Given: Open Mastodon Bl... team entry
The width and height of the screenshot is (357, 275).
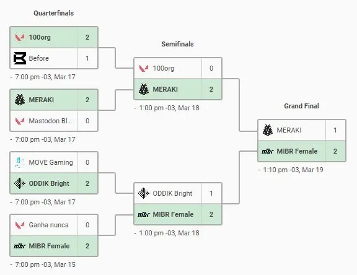Looking at the screenshot, I should coord(54,121).
